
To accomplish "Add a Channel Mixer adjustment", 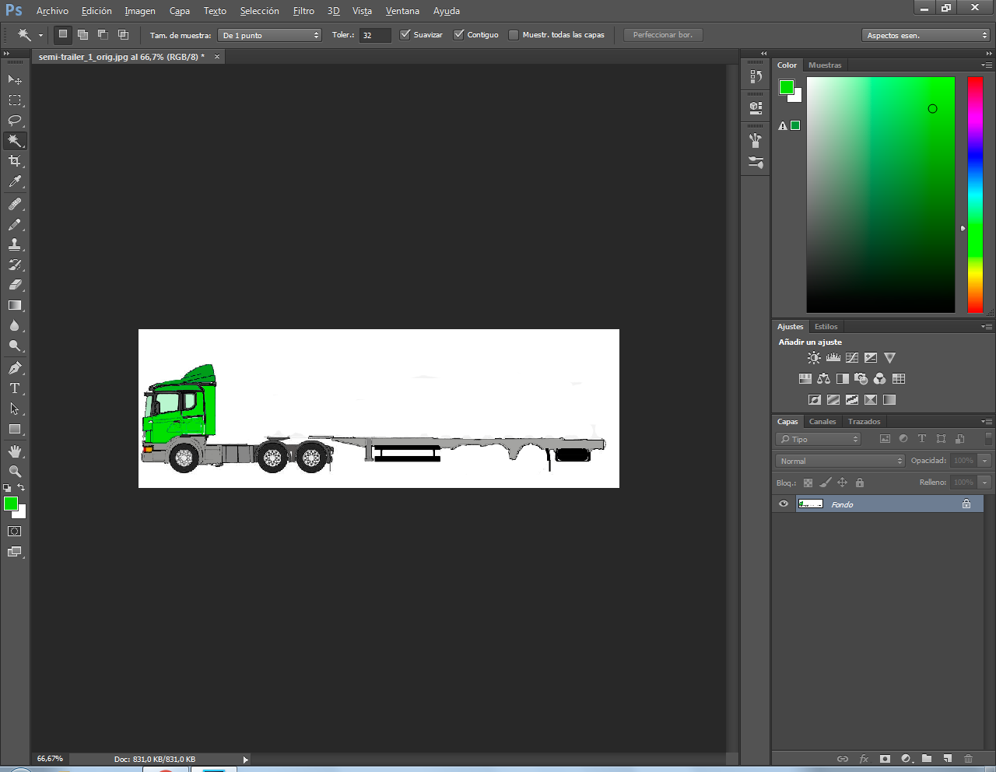I will point(880,379).
